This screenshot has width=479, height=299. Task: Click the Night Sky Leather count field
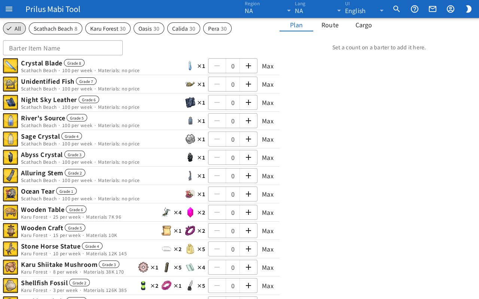click(x=233, y=102)
